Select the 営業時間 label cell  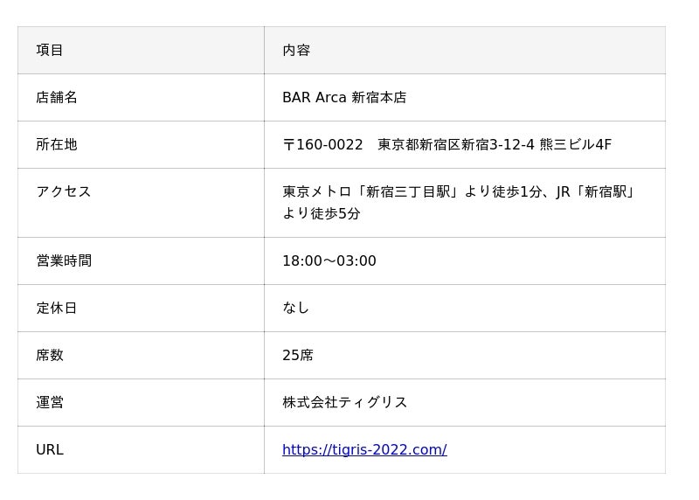click(141, 261)
